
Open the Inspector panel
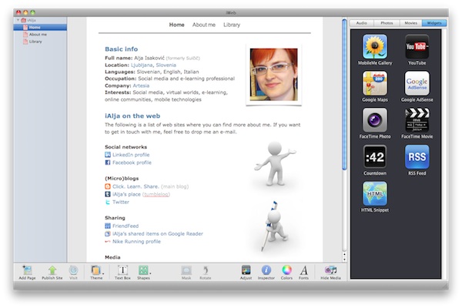click(x=266, y=270)
